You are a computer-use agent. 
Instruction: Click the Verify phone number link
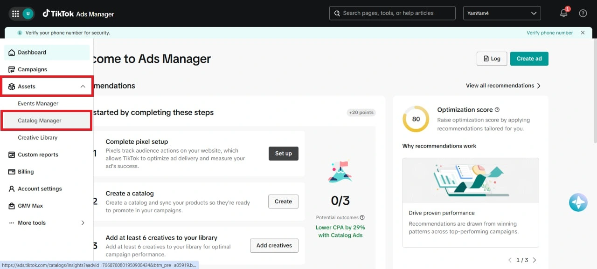pyautogui.click(x=550, y=33)
